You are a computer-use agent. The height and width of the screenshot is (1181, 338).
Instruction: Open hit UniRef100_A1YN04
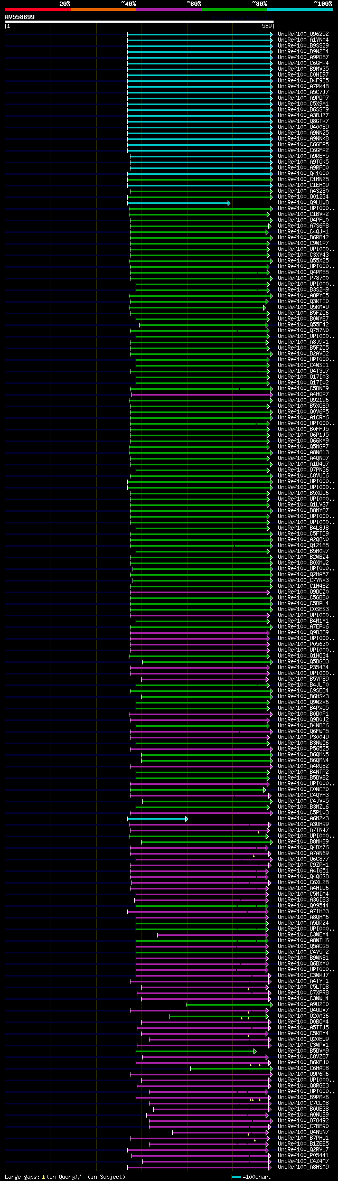pos(303,40)
